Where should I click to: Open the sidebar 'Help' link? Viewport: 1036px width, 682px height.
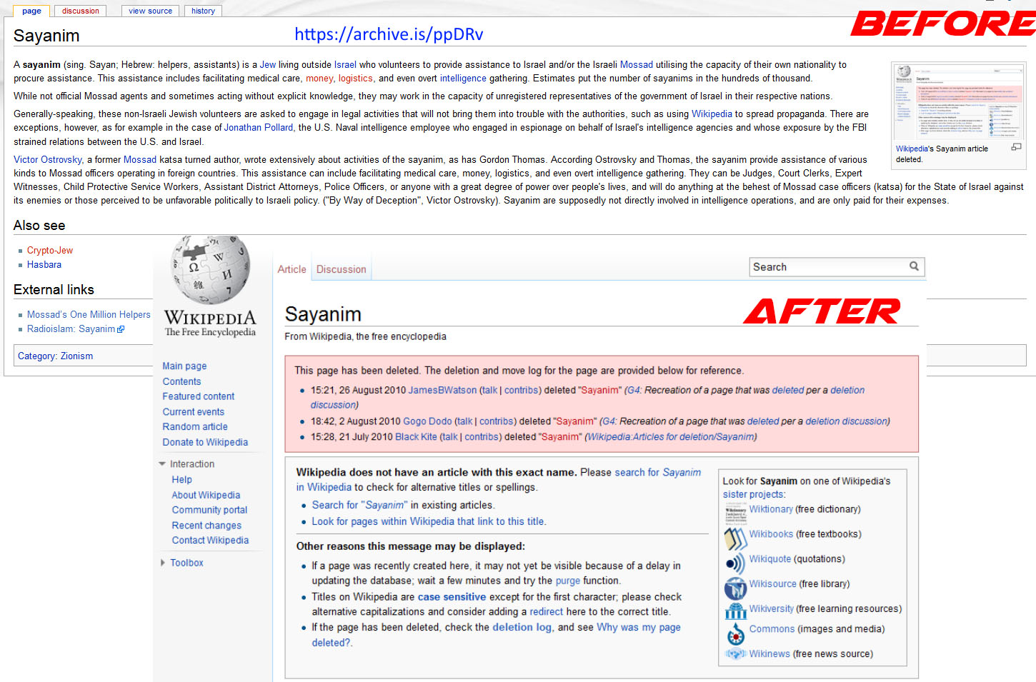(x=181, y=480)
